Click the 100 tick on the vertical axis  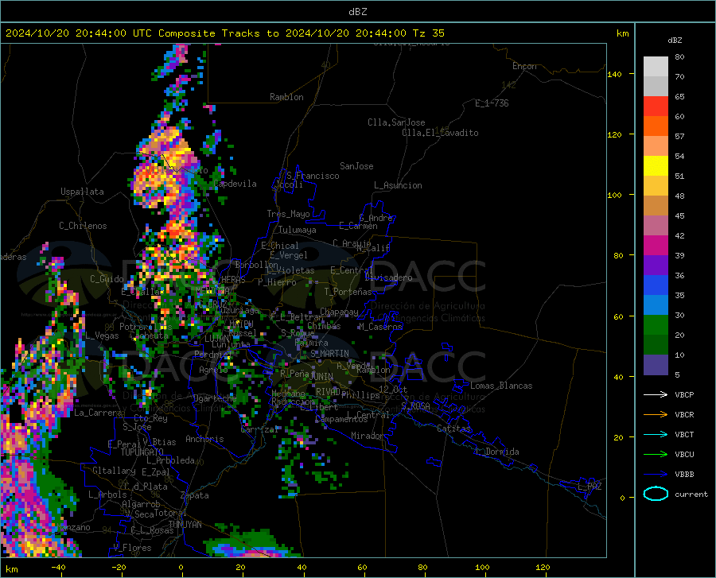(x=614, y=196)
